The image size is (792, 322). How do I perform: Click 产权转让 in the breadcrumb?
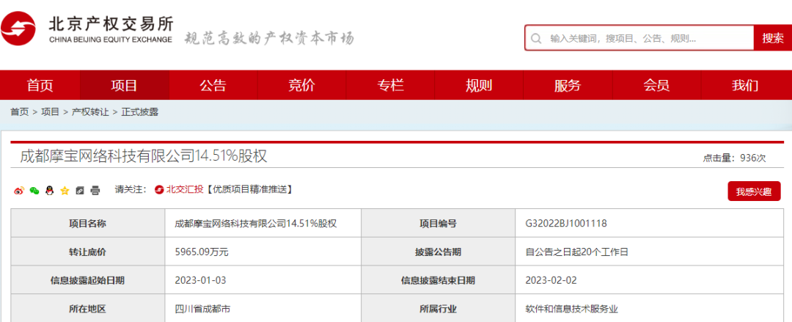tap(90, 112)
